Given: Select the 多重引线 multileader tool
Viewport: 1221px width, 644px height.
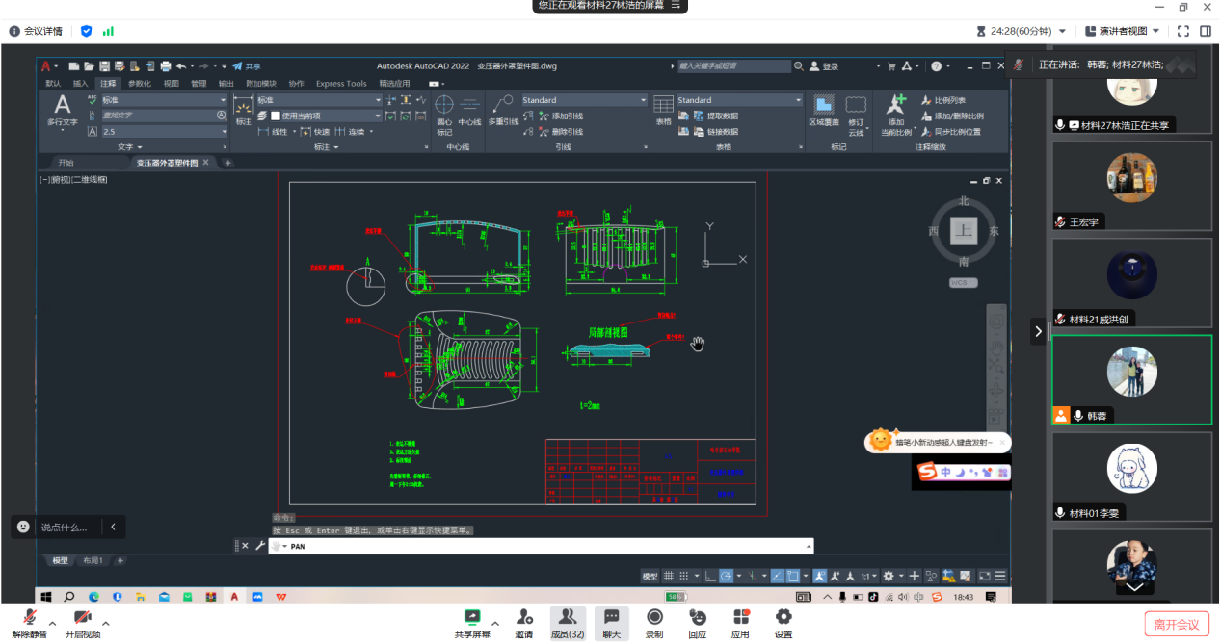Looking at the screenshot, I should click(x=503, y=110).
